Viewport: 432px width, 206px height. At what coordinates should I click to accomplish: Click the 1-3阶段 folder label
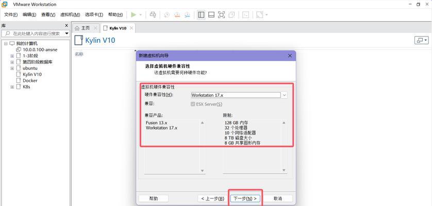30,56
